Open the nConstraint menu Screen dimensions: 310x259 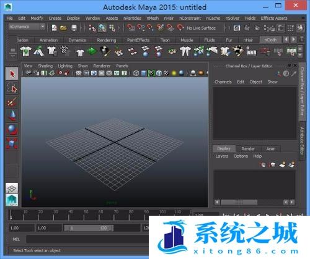190,18
